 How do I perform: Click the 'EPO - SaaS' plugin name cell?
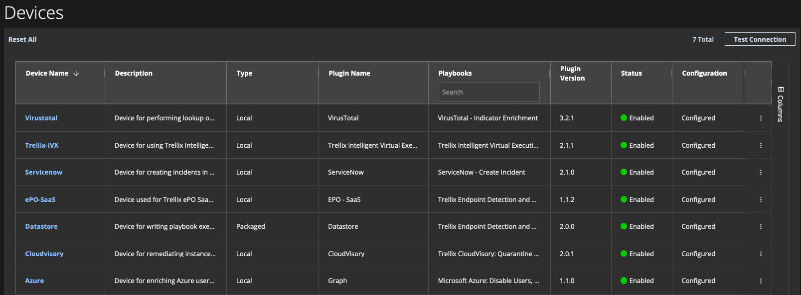[x=344, y=199]
